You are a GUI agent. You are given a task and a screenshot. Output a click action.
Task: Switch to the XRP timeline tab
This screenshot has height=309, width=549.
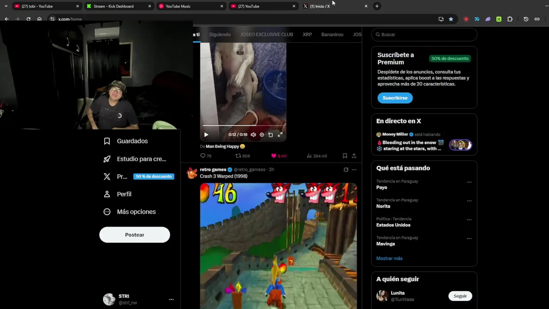[307, 34]
